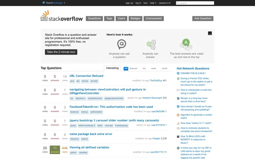The image size is (255, 159).
Task: Click the uipageviewcontroller tag
Action: [x=114, y=98]
